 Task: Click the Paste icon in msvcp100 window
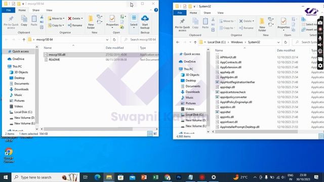tap(34, 21)
